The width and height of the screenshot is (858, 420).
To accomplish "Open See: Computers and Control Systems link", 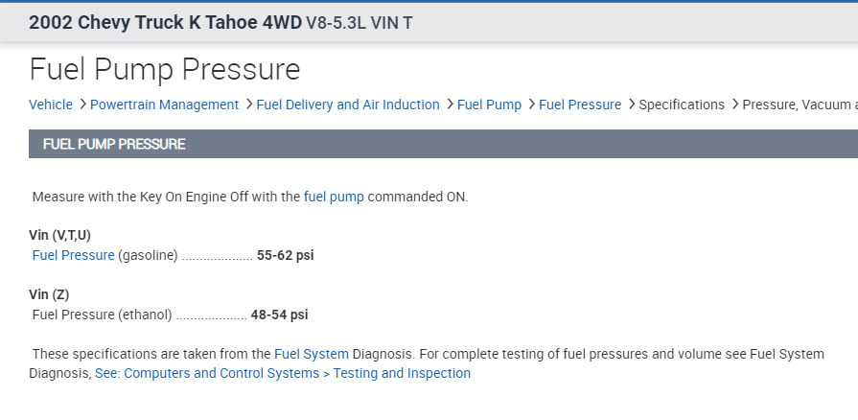I will pos(283,373).
